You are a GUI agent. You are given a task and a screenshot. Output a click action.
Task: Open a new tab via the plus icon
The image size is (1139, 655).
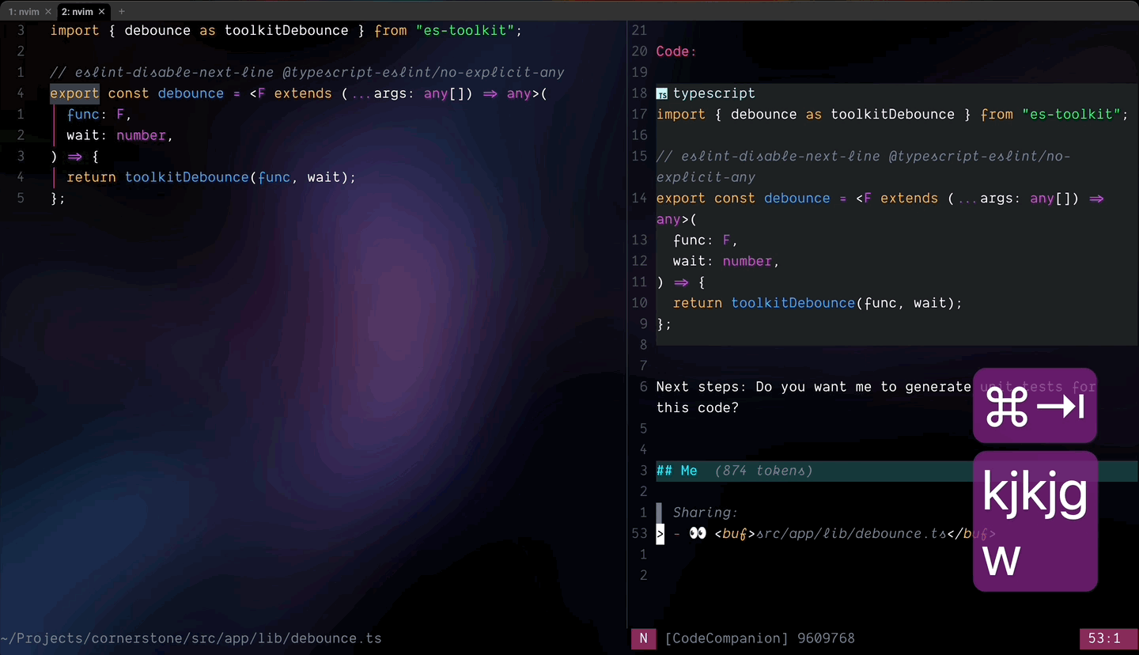tap(120, 11)
